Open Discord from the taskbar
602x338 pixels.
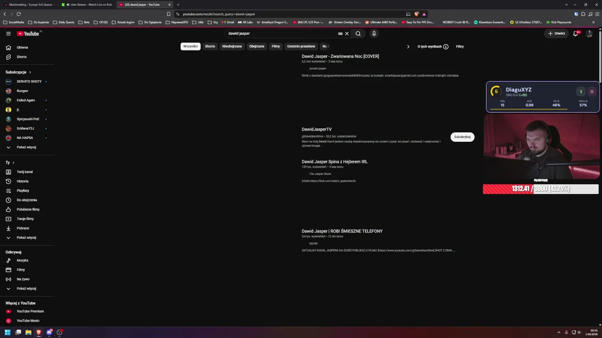[x=49, y=332]
